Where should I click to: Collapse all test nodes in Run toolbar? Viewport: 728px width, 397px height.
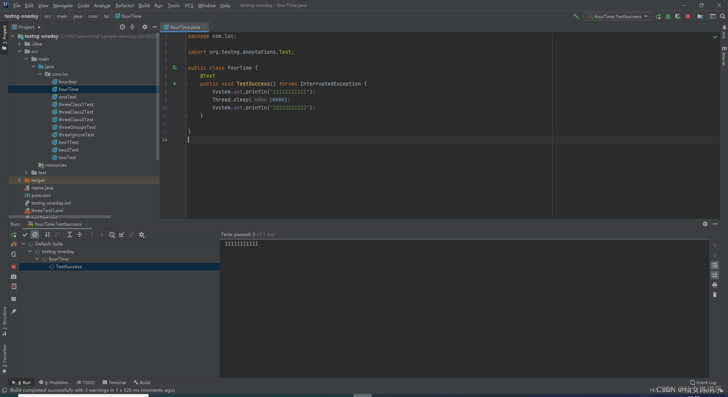[80, 234]
